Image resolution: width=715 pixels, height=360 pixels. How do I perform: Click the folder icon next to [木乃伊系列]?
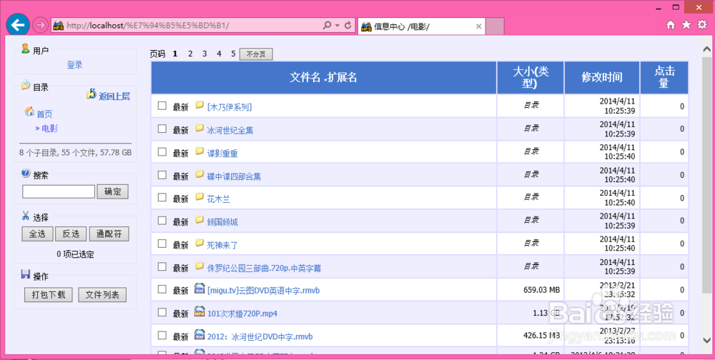click(199, 105)
